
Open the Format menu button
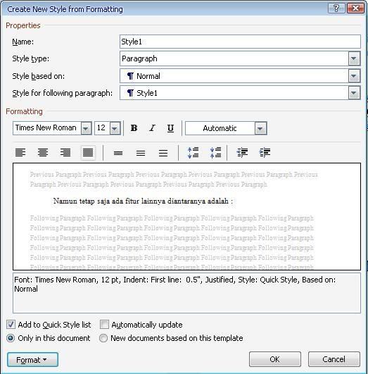click(32, 359)
